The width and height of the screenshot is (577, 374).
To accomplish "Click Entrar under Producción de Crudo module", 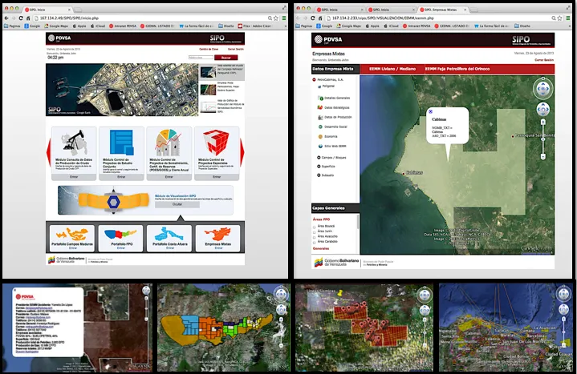I will tap(74, 177).
